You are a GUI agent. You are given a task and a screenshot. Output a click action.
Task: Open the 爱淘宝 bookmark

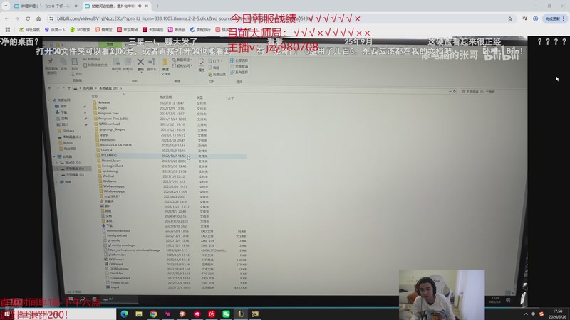click(103, 30)
